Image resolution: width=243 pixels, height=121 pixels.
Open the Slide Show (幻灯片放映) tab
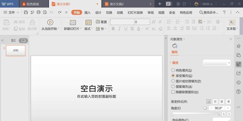[x=135, y=12]
